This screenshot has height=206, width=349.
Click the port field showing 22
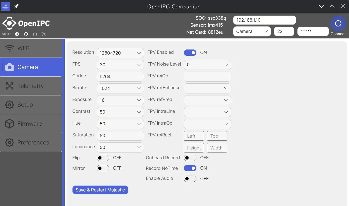coord(284,31)
